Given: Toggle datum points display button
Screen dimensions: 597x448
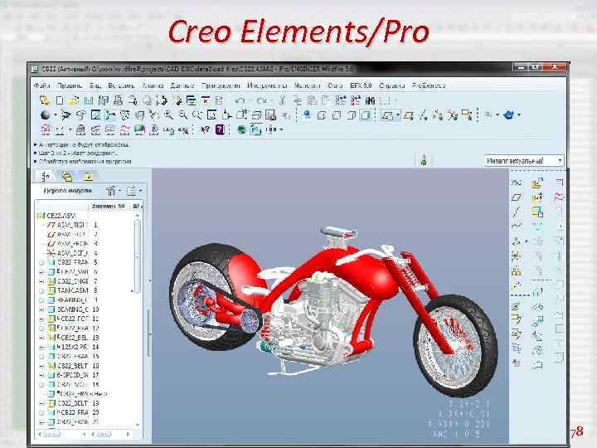Looking at the screenshot, I should 438,114.
